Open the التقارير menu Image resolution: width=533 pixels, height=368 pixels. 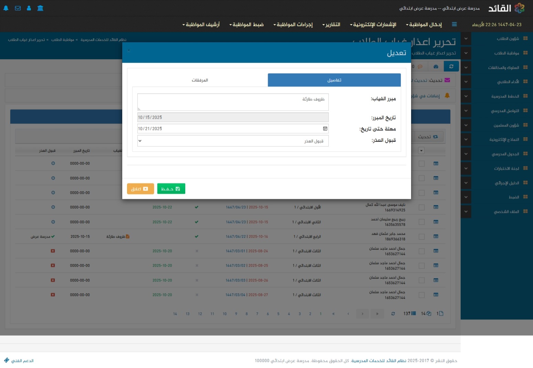[331, 24]
